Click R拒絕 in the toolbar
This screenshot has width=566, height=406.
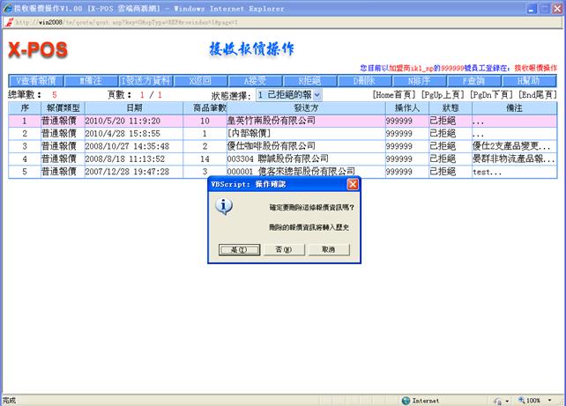(309, 80)
